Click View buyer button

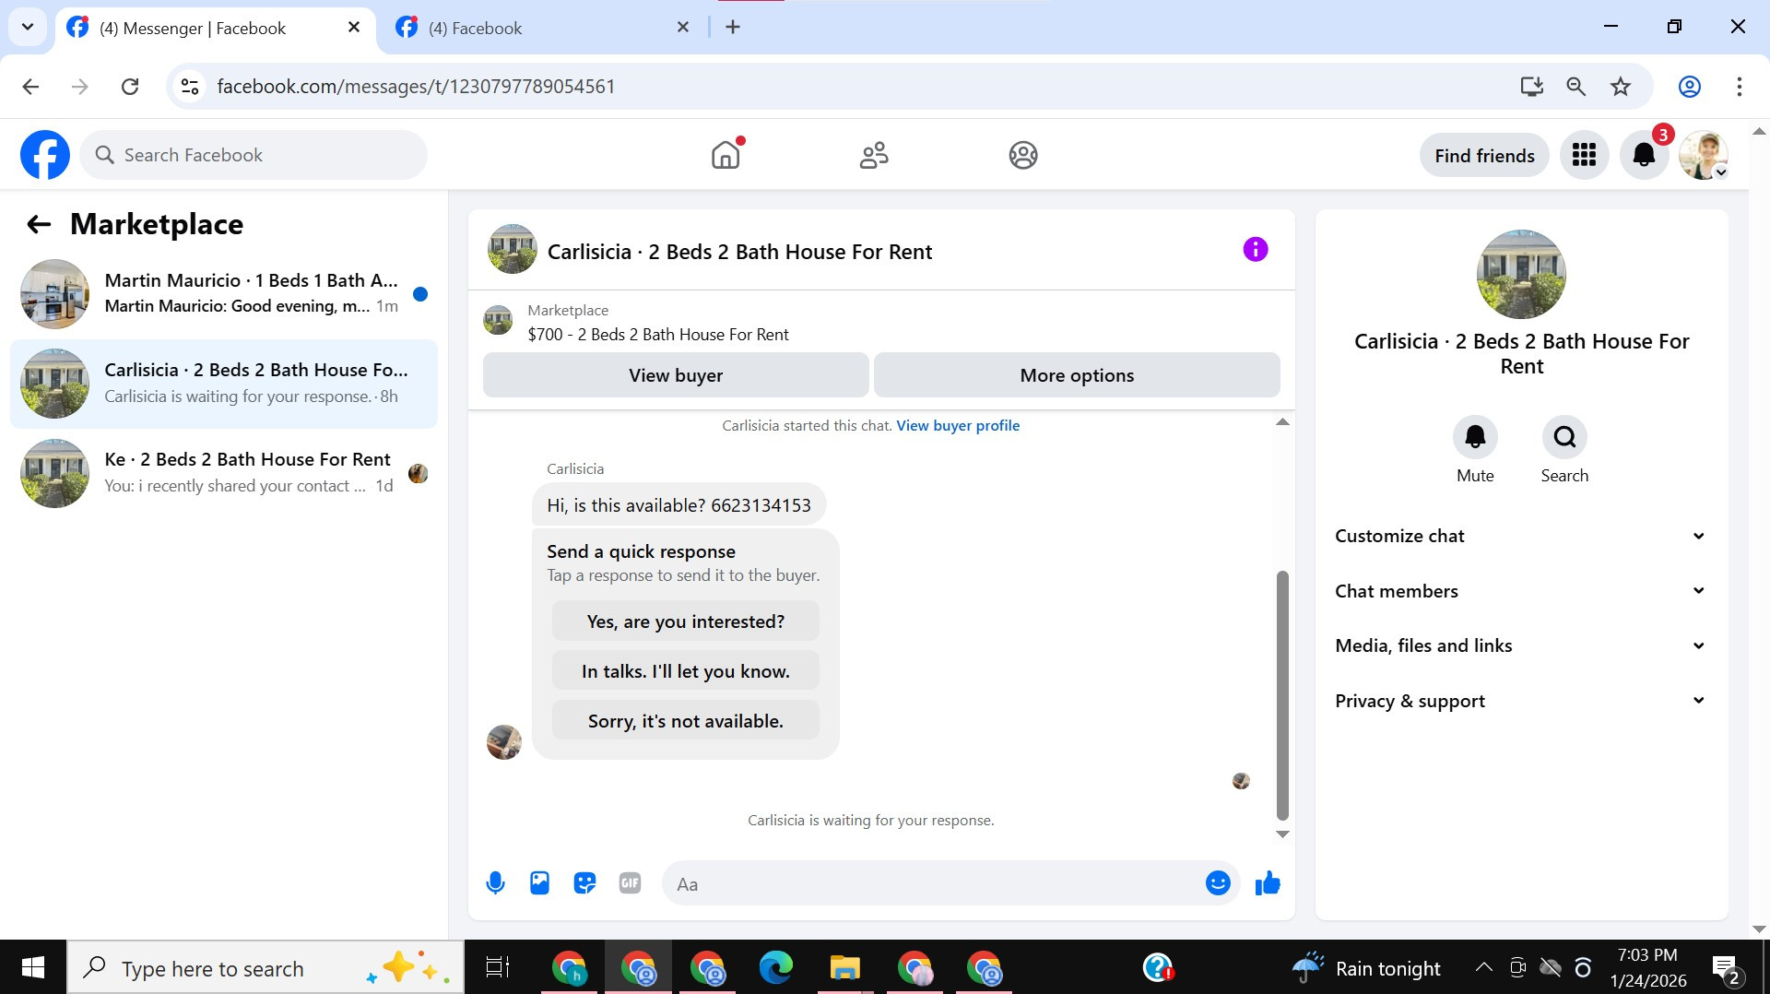coord(676,375)
